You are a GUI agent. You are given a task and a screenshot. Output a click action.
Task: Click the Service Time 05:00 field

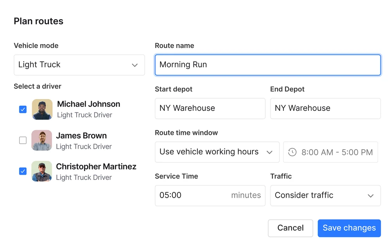click(210, 195)
